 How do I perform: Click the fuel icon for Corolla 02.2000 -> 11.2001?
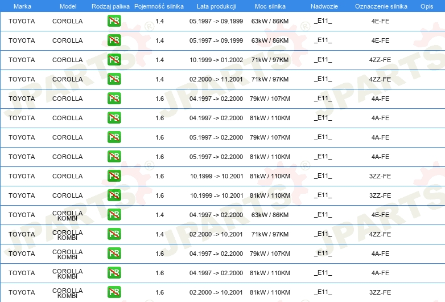click(x=114, y=79)
